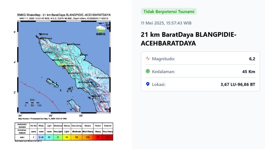Click the Strong legend cell
Image resolution: width=265 pixels, height=149 pixels.
(67, 126)
